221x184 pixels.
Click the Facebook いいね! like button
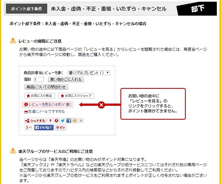click(x=44, y=128)
